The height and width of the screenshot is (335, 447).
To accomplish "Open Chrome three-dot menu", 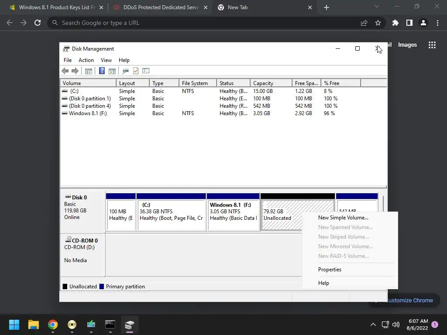I will [x=437, y=23].
